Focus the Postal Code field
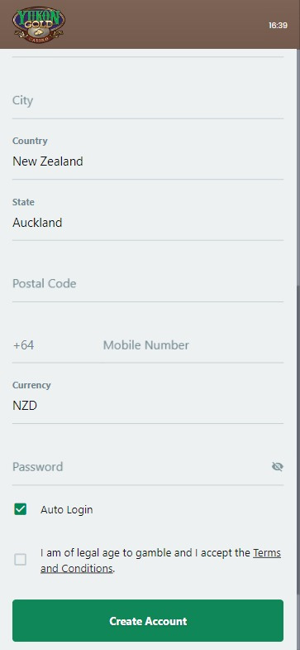300x650 pixels. tap(148, 284)
